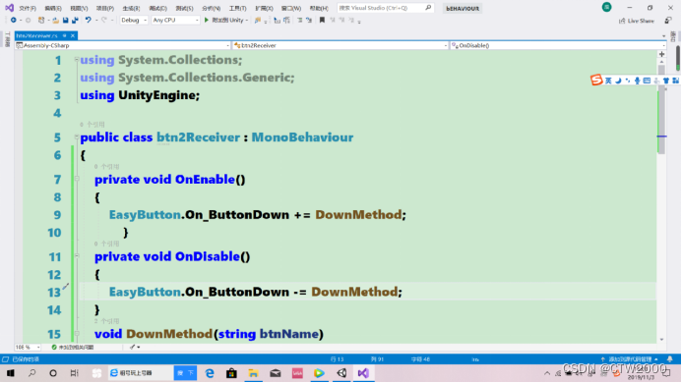Click line number 13 in the margin

click(x=54, y=293)
